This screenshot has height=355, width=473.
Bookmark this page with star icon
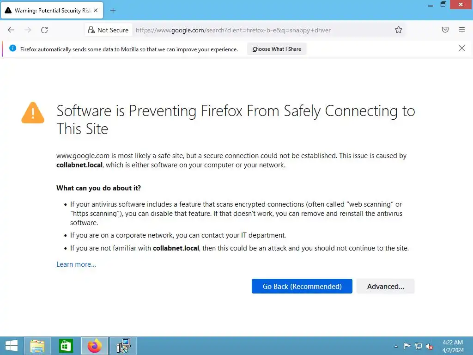(399, 30)
